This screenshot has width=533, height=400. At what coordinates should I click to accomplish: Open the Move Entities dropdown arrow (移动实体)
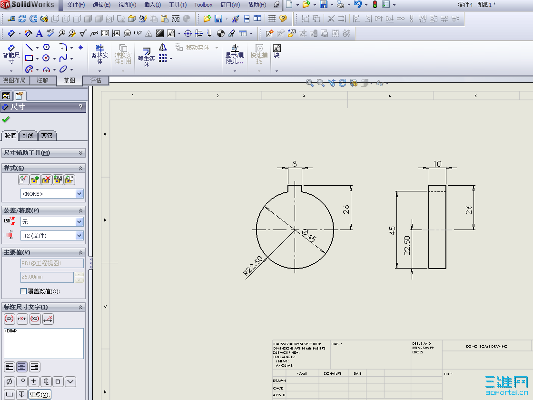click(217, 48)
